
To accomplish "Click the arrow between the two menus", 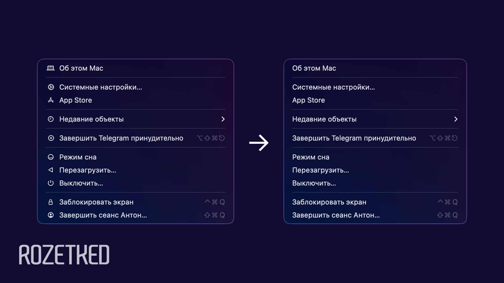I will (259, 142).
